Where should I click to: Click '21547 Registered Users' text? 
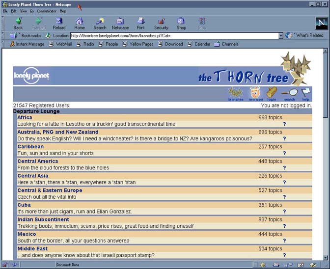42,106
